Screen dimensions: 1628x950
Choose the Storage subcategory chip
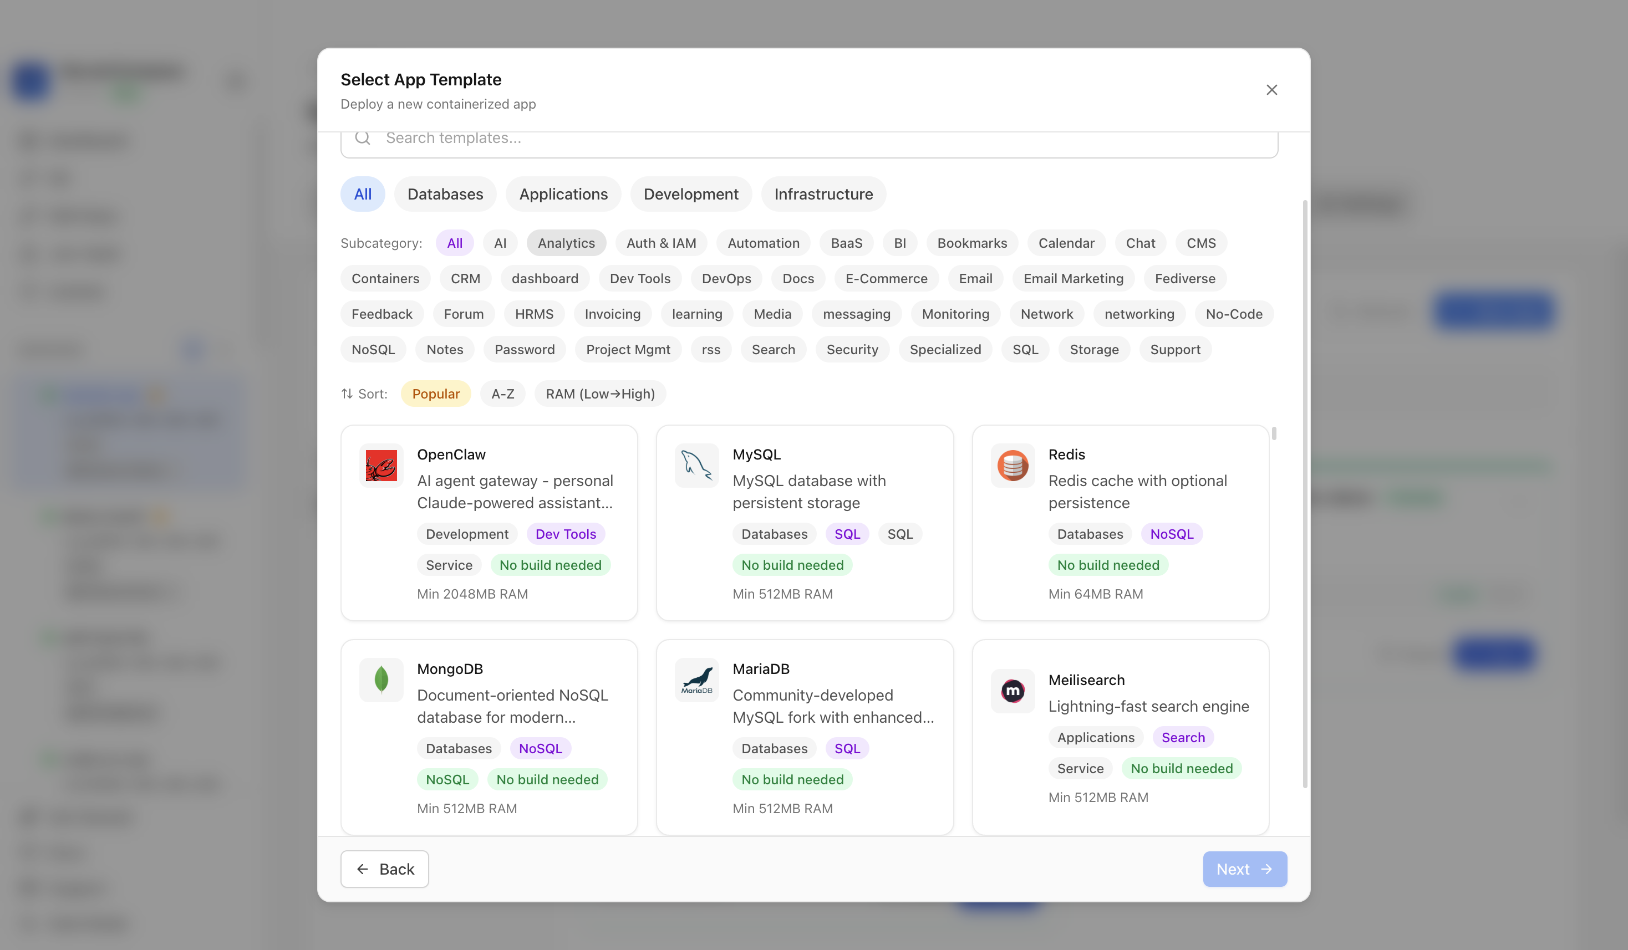click(x=1093, y=349)
